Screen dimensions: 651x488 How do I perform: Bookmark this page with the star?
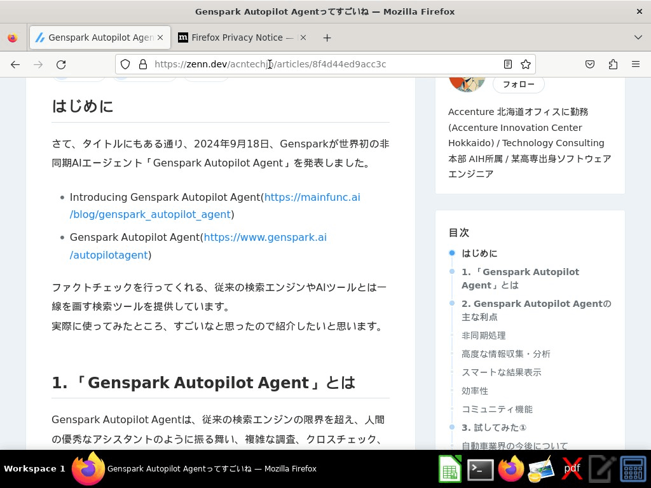526,64
